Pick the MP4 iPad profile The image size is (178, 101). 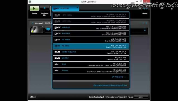[x=91, y=65]
